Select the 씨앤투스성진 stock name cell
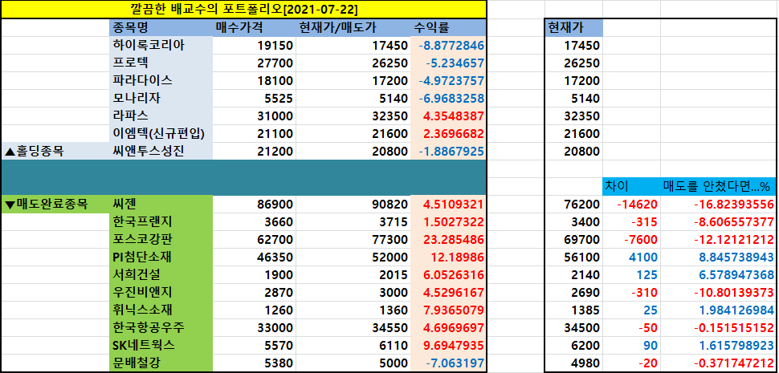 click(161, 151)
